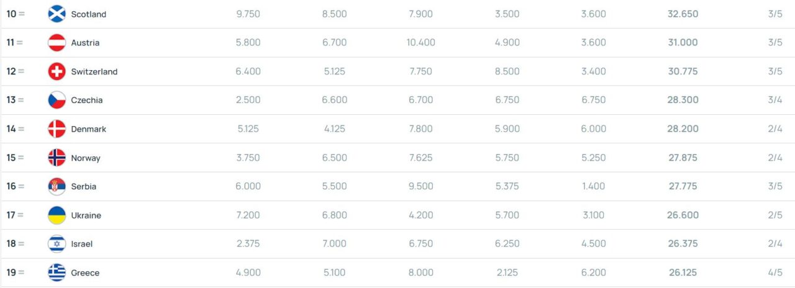
Task: Open the Switzerland country name link
Action: pyautogui.click(x=94, y=71)
